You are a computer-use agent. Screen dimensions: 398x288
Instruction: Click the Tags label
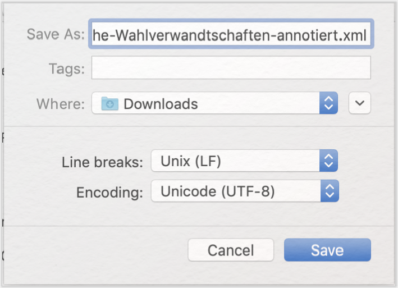(x=66, y=68)
